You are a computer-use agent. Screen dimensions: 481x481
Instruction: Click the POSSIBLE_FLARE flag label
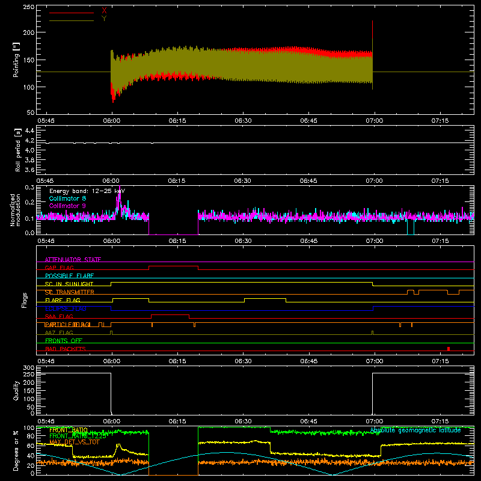(x=69, y=276)
